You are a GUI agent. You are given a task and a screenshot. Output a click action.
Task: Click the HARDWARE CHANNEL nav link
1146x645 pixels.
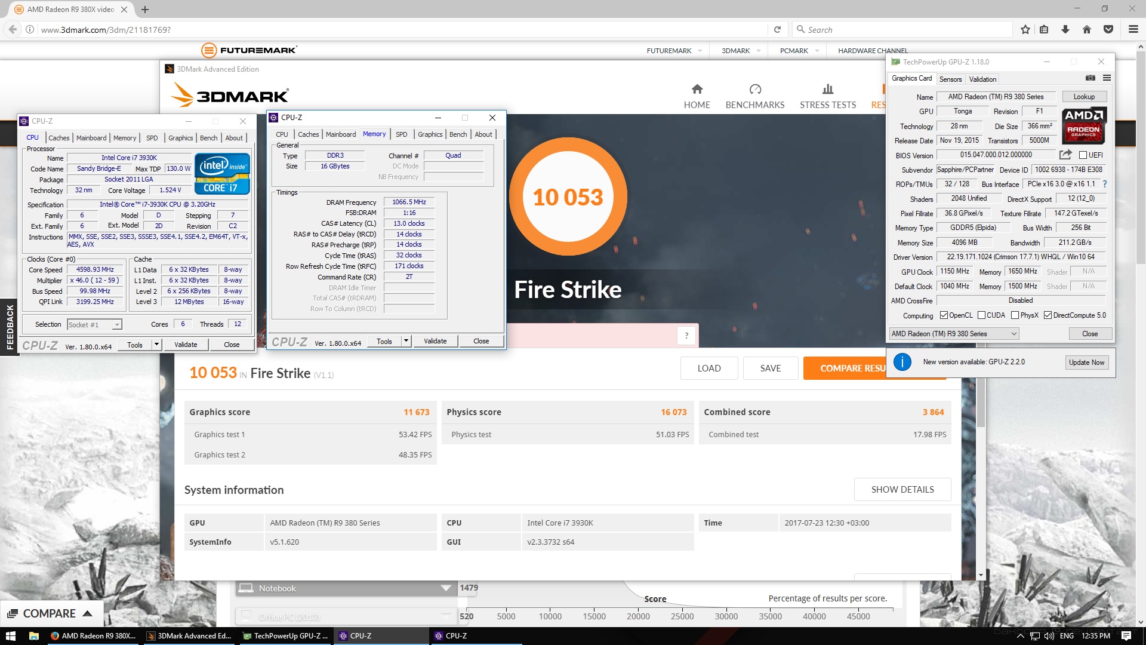[873, 51]
